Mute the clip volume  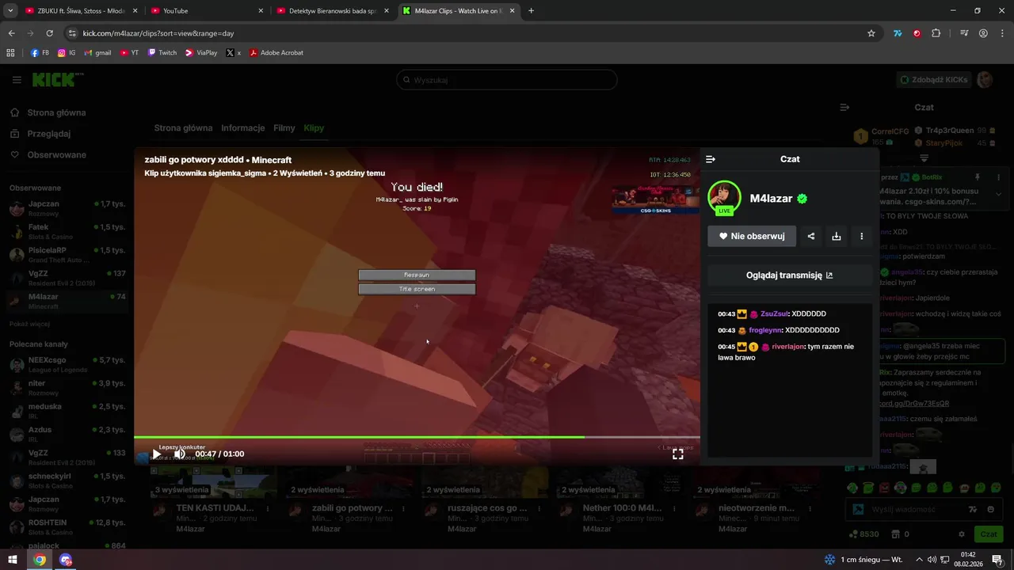[180, 454]
